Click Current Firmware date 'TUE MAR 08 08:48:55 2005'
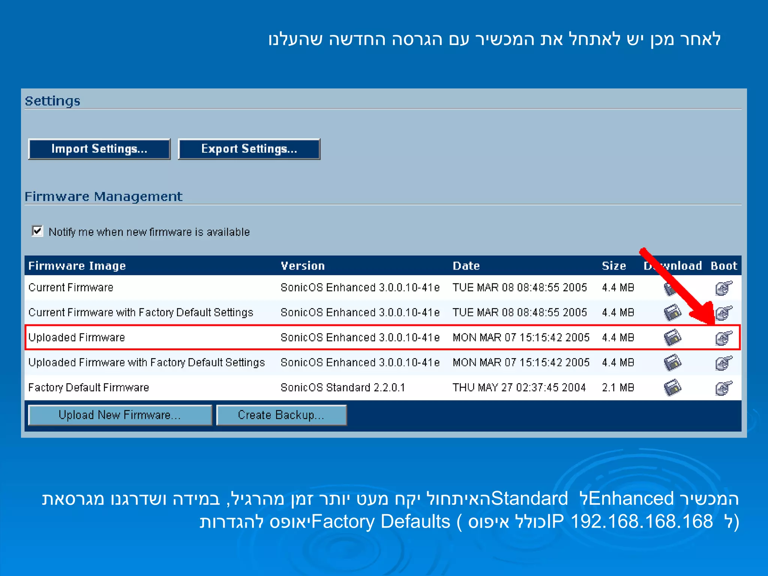Viewport: 768px width, 576px height. pyautogui.click(x=520, y=288)
